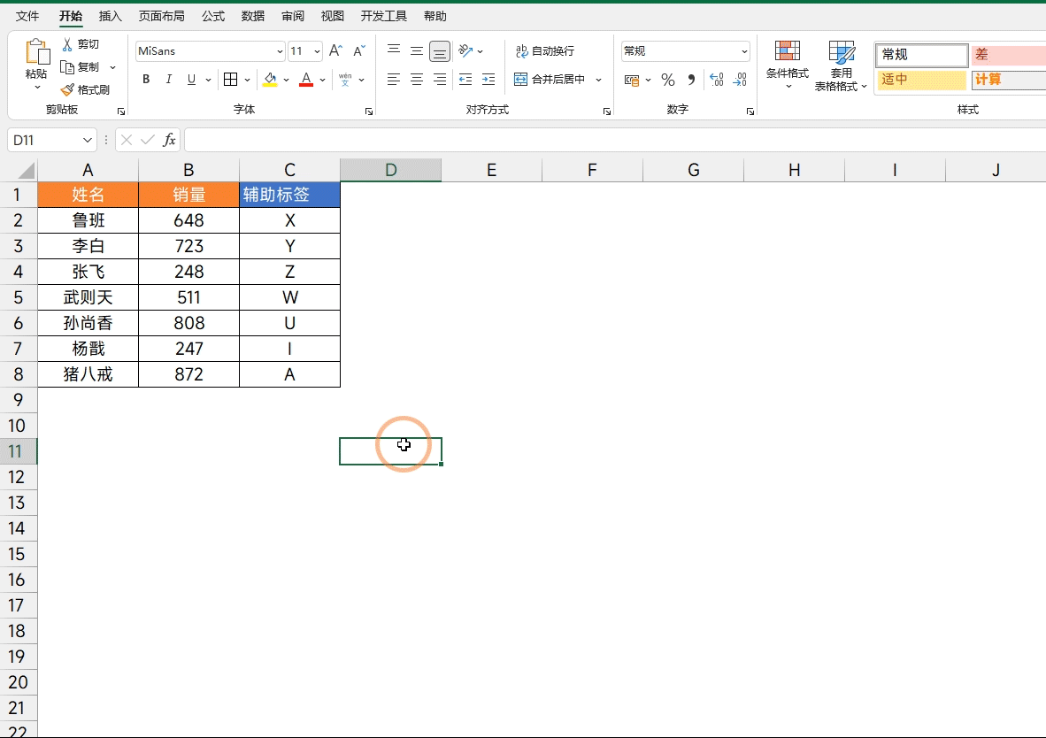Open Conditional Formatting (条件格式)

point(788,65)
